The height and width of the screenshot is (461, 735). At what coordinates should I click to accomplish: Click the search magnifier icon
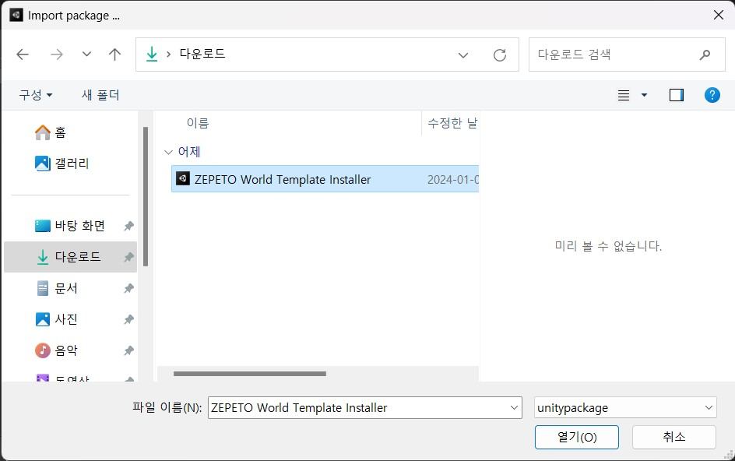point(705,55)
